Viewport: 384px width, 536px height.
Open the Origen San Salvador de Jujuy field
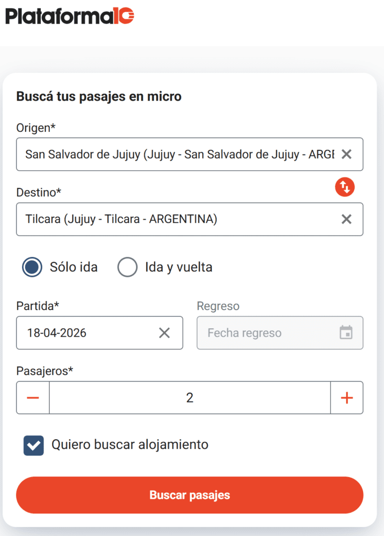(x=190, y=154)
